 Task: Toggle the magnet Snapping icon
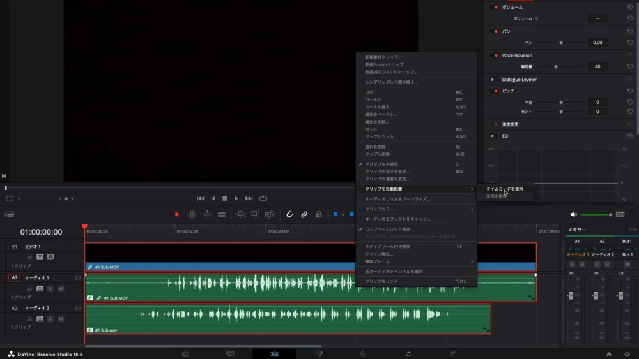click(289, 214)
